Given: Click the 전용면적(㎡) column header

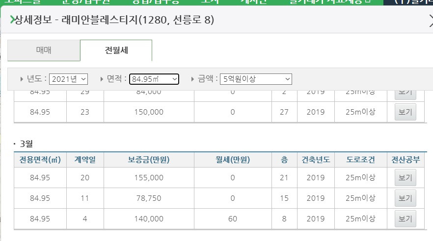Looking at the screenshot, I should tap(40, 160).
